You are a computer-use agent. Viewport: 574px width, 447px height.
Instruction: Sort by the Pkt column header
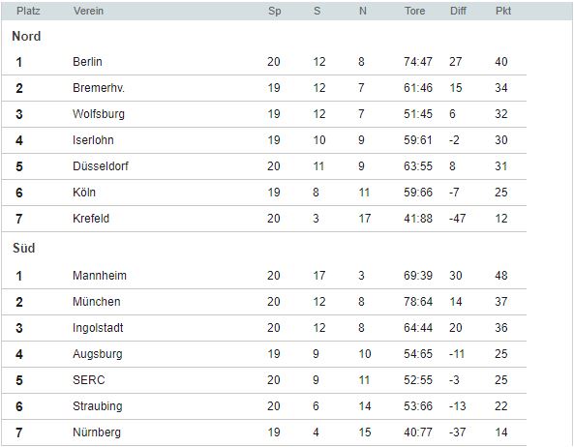503,11
